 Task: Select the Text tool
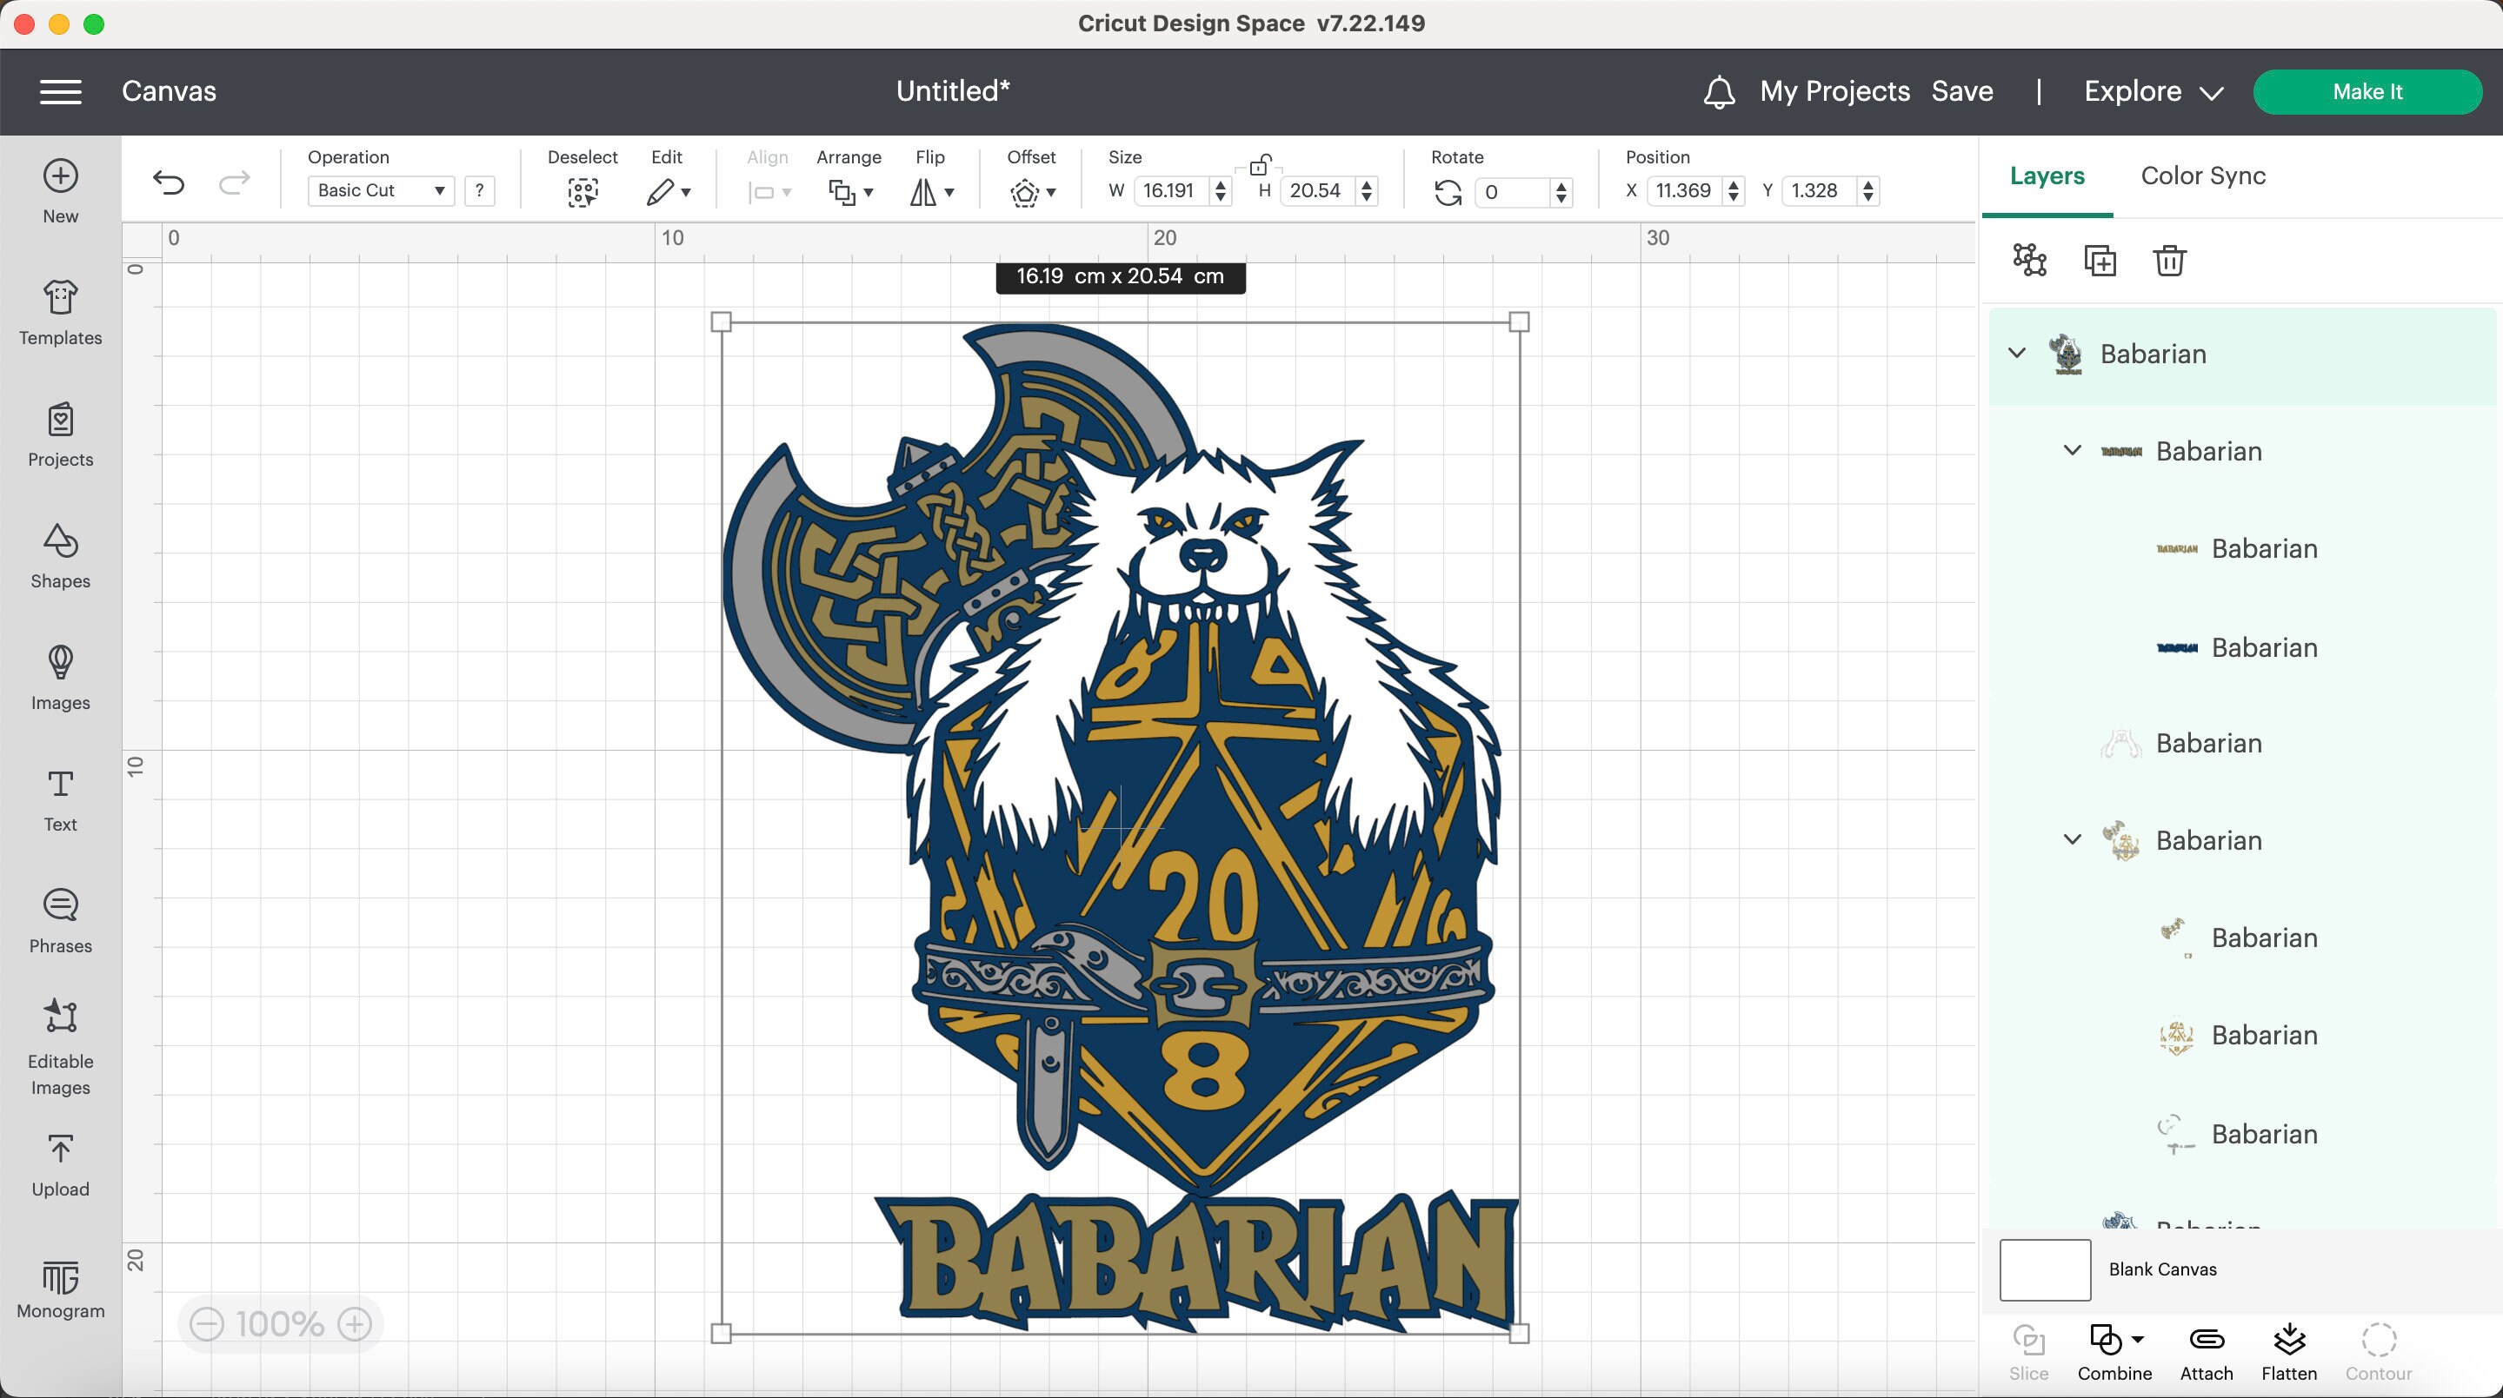click(x=59, y=798)
